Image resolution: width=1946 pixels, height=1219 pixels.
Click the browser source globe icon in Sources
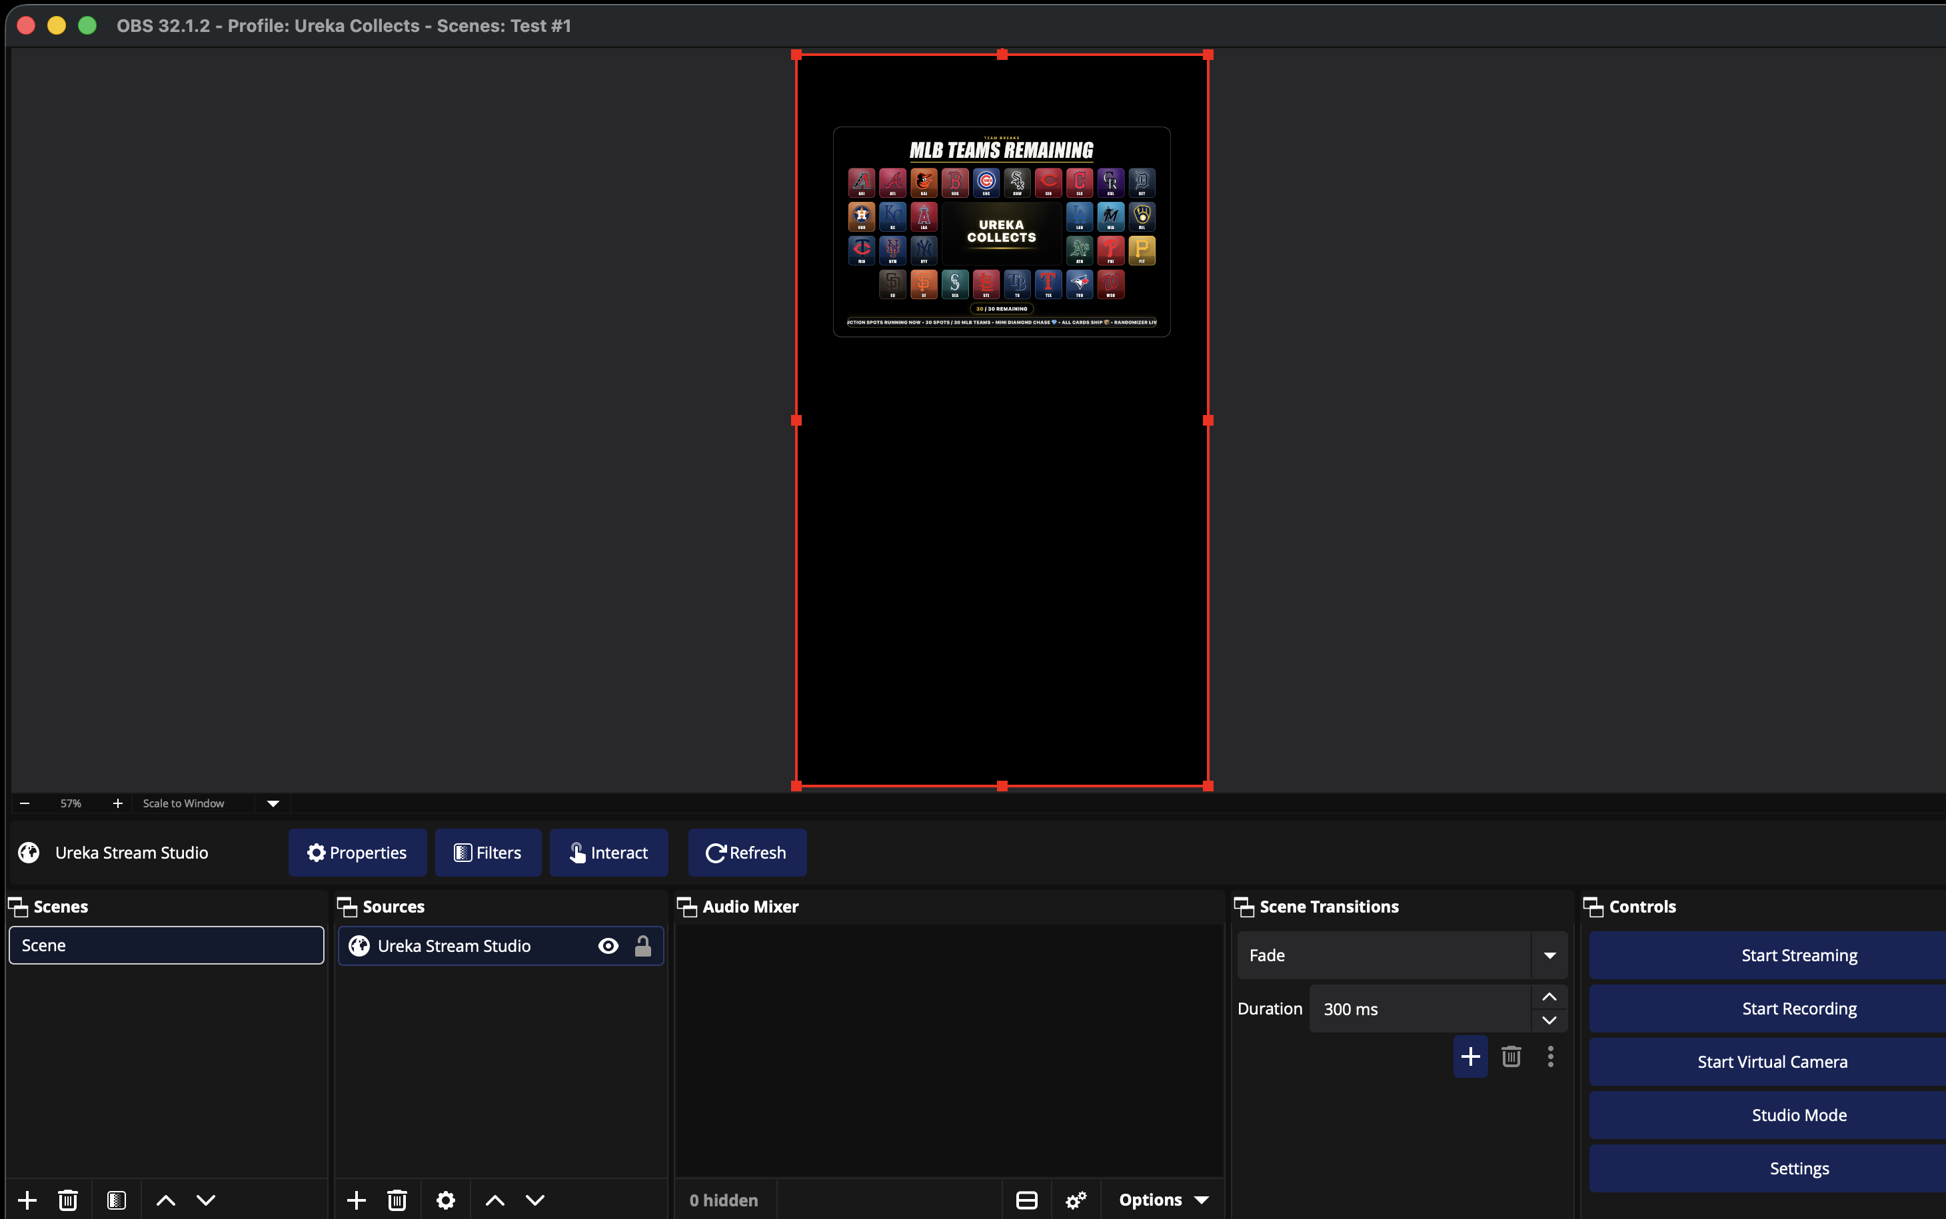(359, 946)
